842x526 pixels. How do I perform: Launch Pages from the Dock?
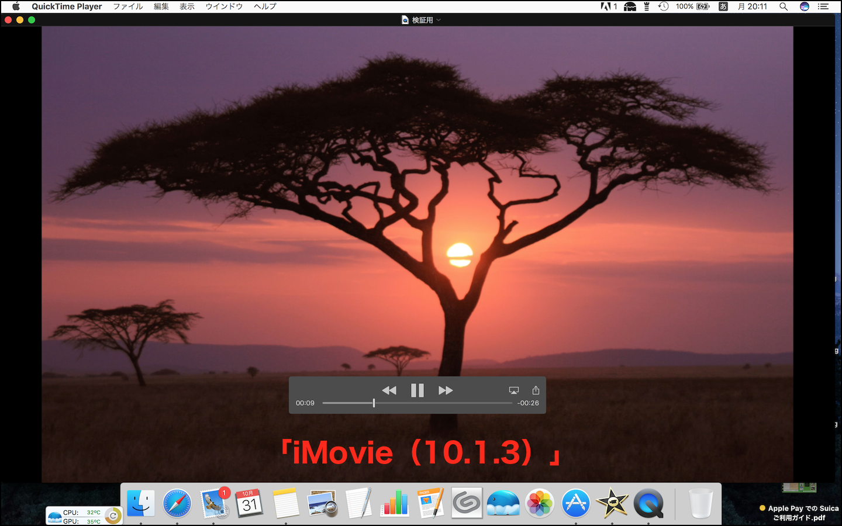[x=431, y=503]
